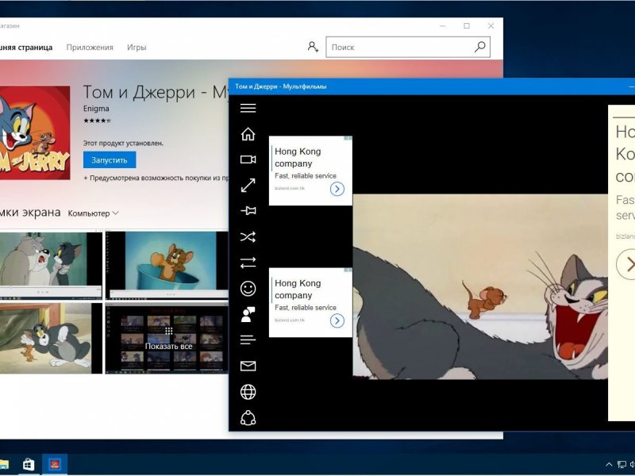Click the text lines list icon in sidebar
This screenshot has height=476, width=635.
248,340
